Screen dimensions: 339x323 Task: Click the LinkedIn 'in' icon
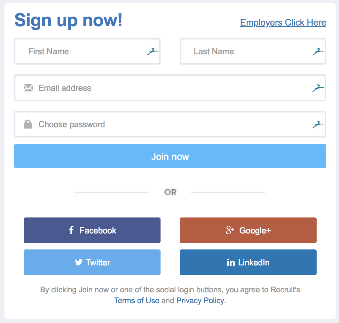coord(230,262)
